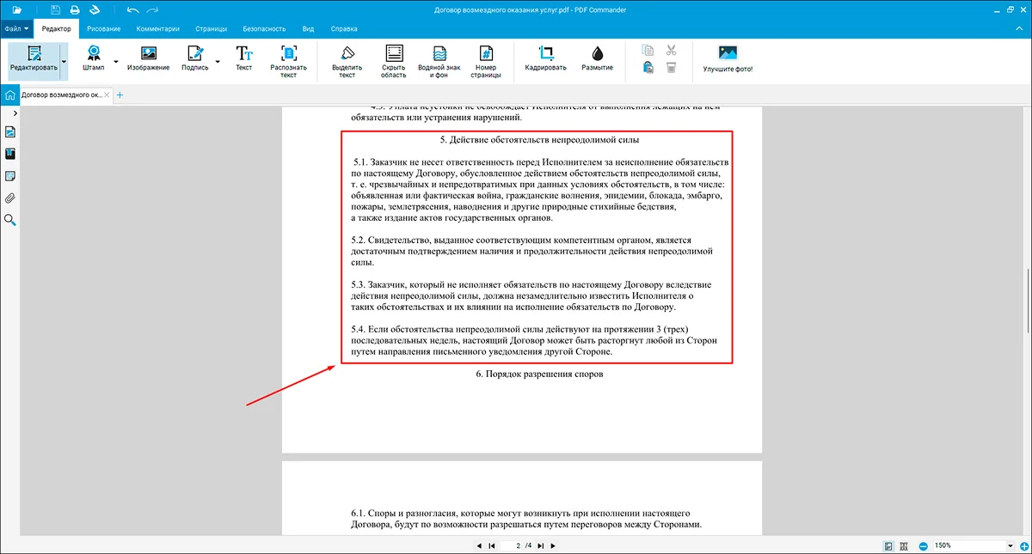The width and height of the screenshot is (1032, 554).
Task: Open the Файл menu dropdown
Action: click(16, 29)
